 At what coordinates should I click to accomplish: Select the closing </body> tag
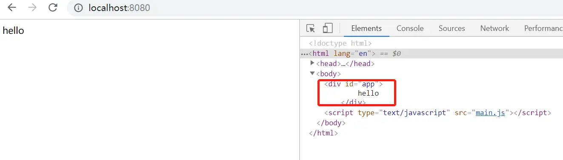(331, 123)
